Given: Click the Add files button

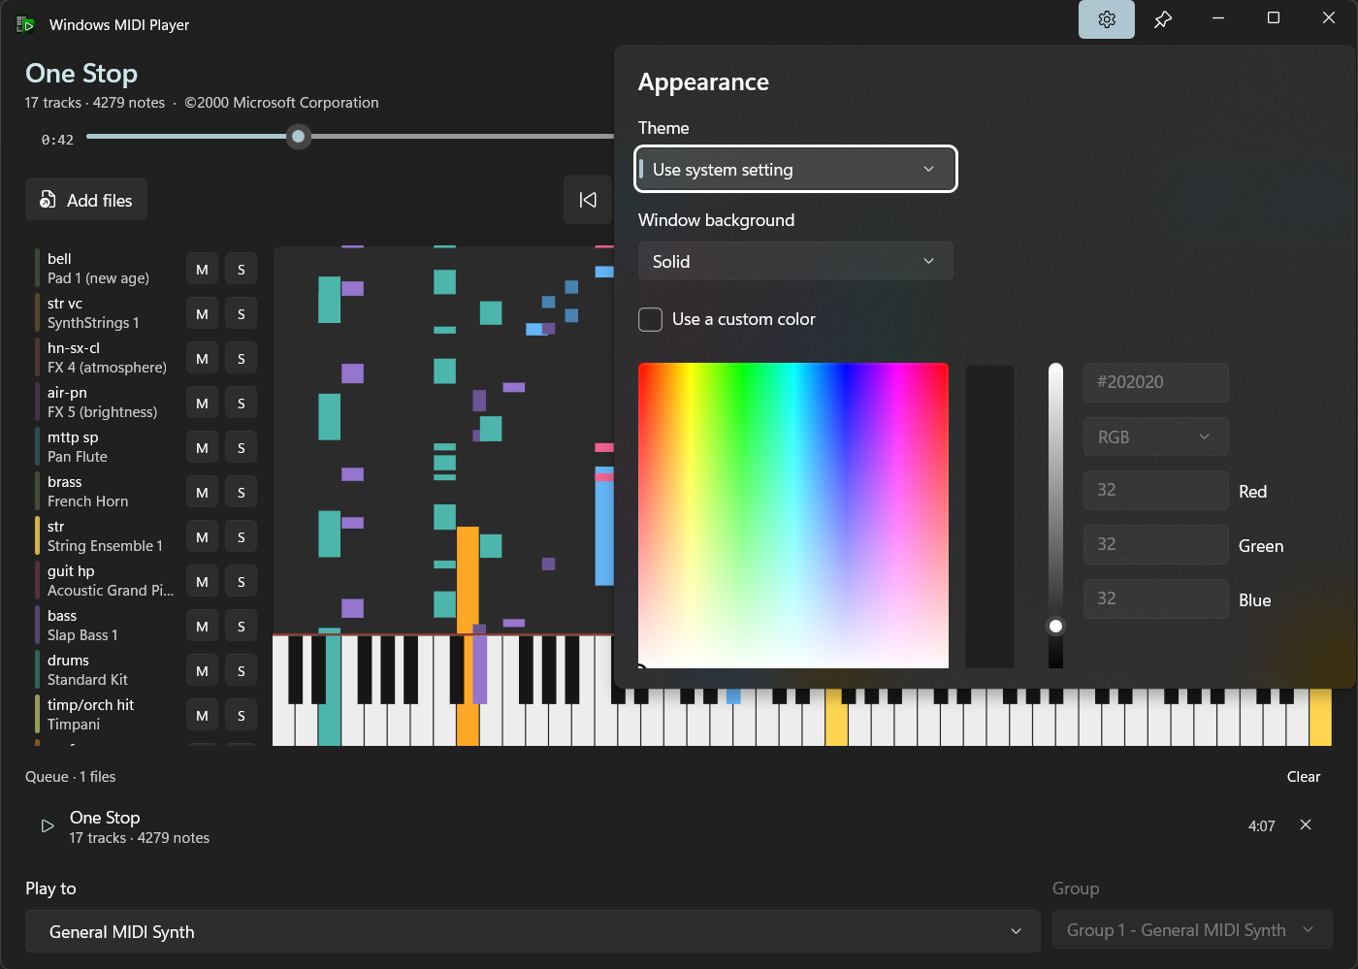Looking at the screenshot, I should click(x=86, y=200).
